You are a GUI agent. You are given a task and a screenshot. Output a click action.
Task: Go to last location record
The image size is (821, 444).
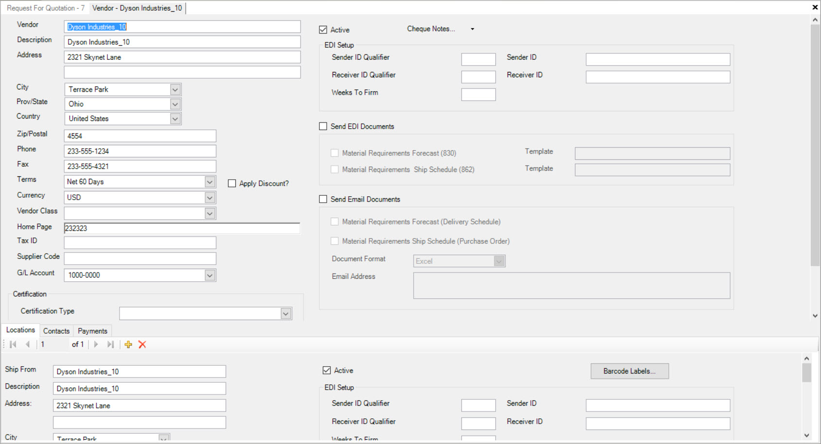[110, 344]
